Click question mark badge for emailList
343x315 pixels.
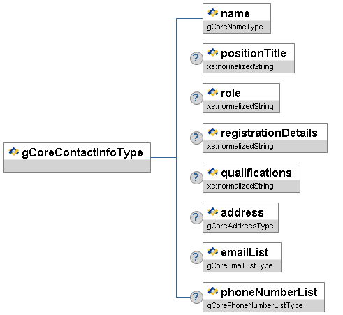(x=196, y=257)
